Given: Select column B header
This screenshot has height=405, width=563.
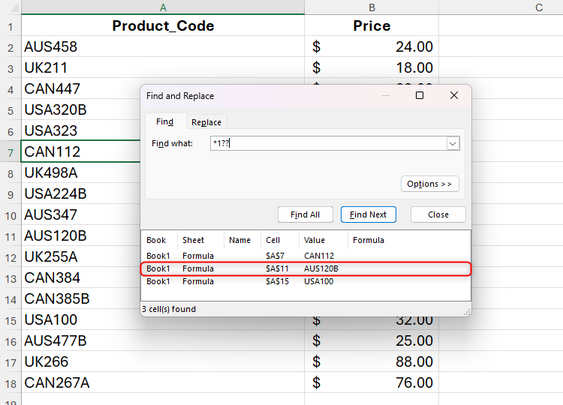Looking at the screenshot, I should click(x=372, y=7).
